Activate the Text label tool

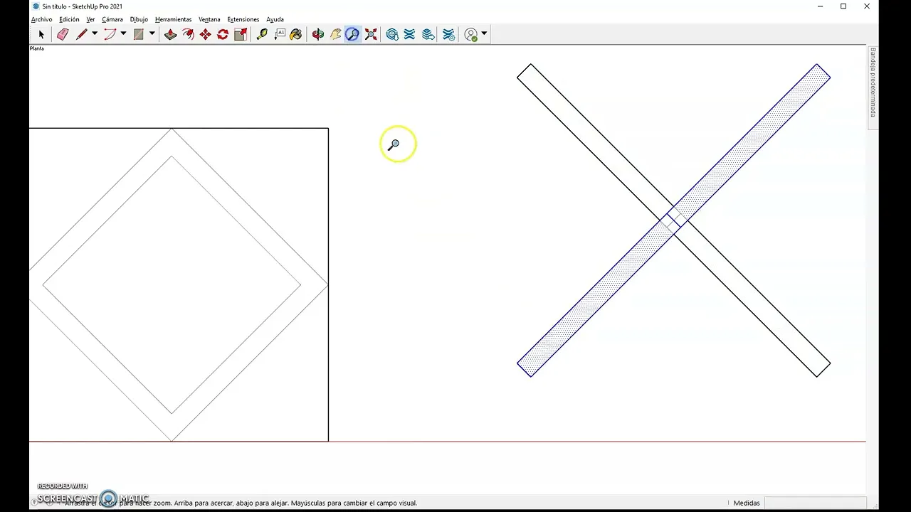click(280, 34)
